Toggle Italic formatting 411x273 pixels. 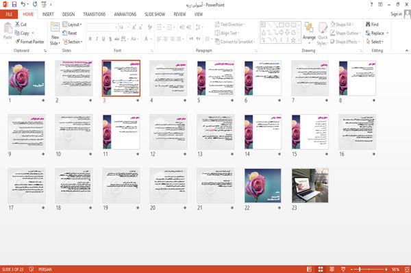[97, 39]
